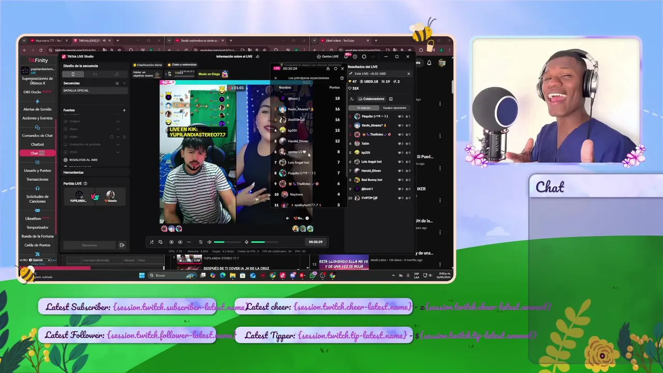Select the Tu equipo tab
This screenshot has width=663, height=373.
coord(364,108)
